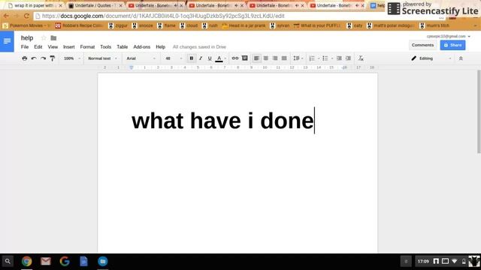Open the Files app in shelf
The height and width of the screenshot is (270, 481).
(103, 261)
